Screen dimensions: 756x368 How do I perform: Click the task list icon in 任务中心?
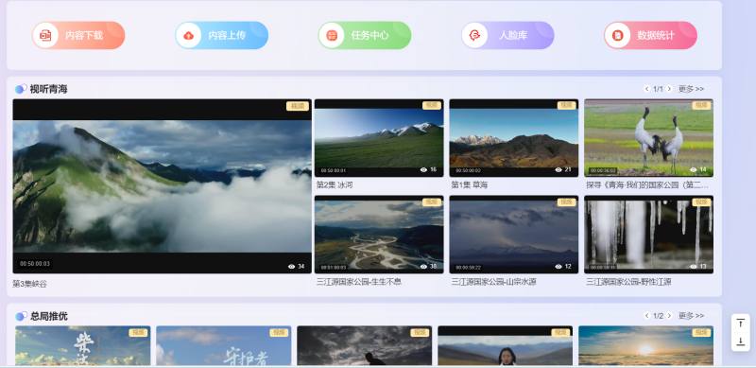[x=332, y=35]
